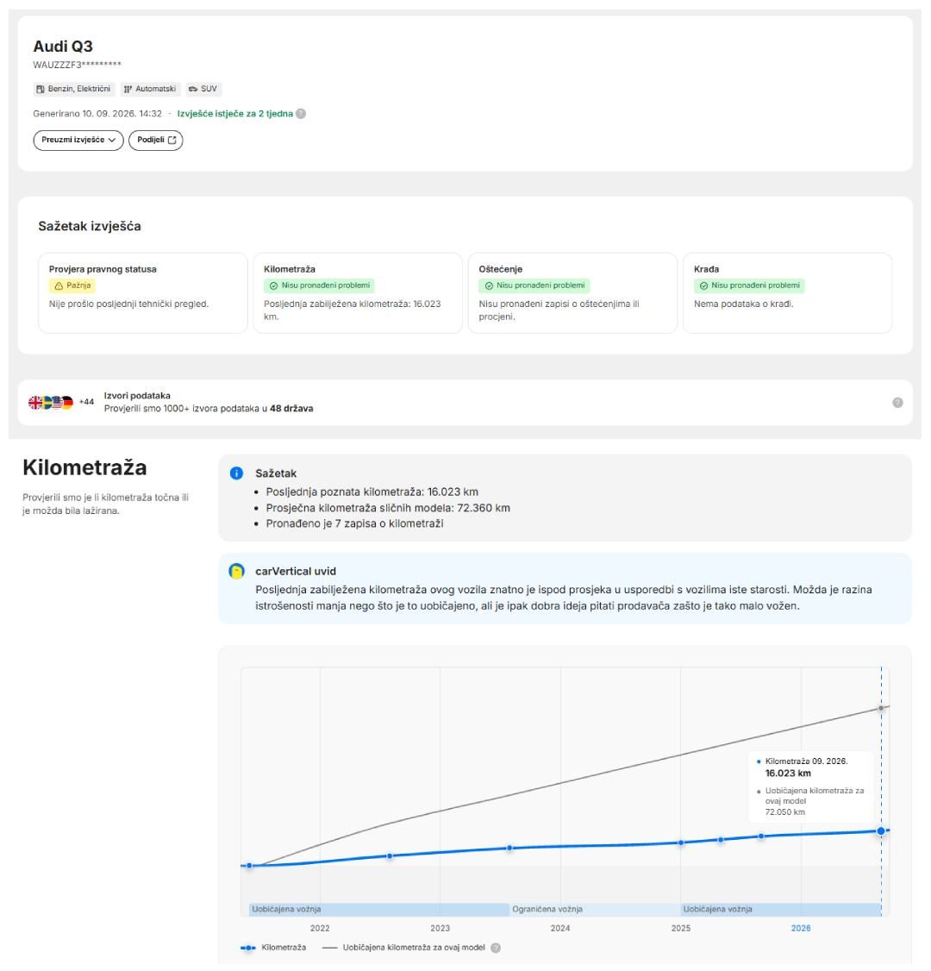Toggle Uobičajena kilometraža series in legend
This screenshot has width=931, height=971.
tap(404, 948)
